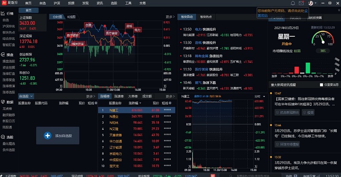The image size is (341, 177).
Task: Switch to the 我的投资圈 tab
Action: click(314, 17)
